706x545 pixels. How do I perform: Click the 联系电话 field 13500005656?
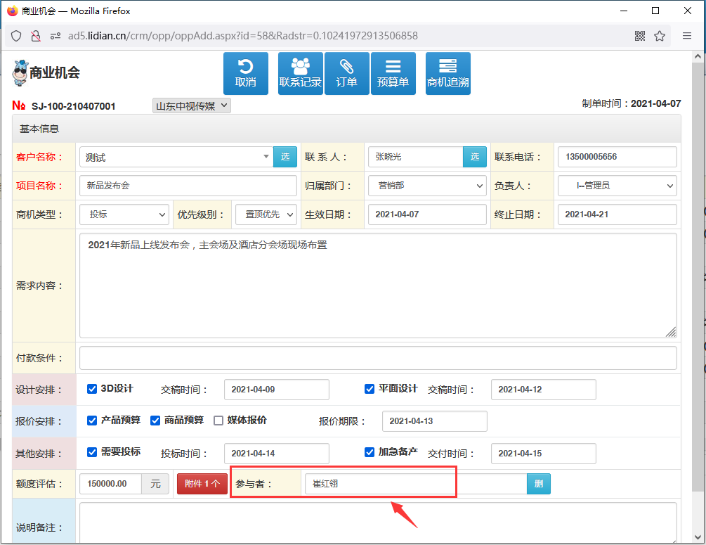click(617, 157)
